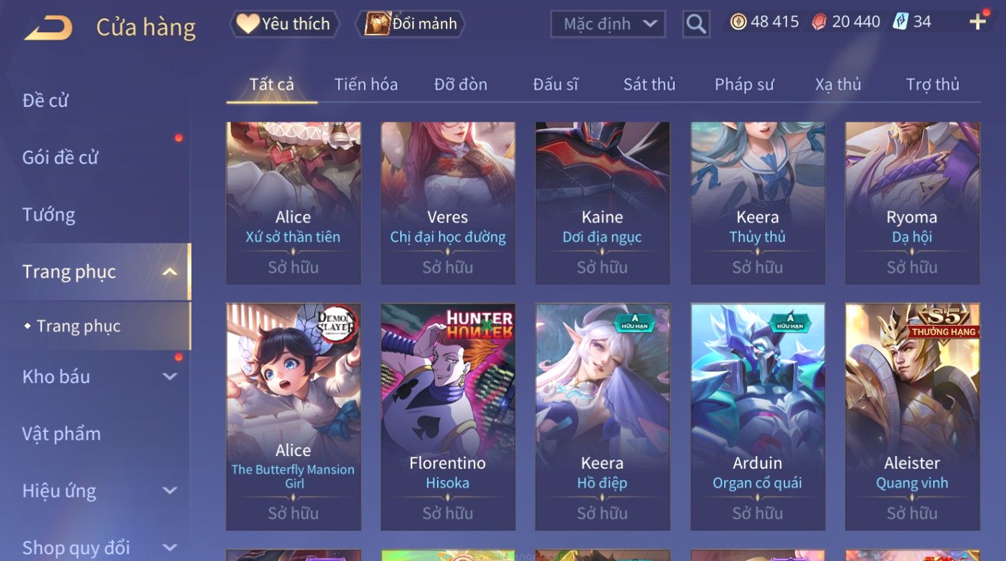Open the Mặc định sort dropdown
1006x561 pixels.
tap(608, 24)
